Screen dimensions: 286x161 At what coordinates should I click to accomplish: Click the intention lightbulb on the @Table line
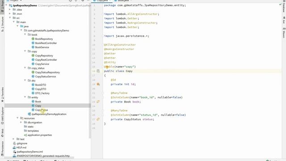click(x=107, y=67)
